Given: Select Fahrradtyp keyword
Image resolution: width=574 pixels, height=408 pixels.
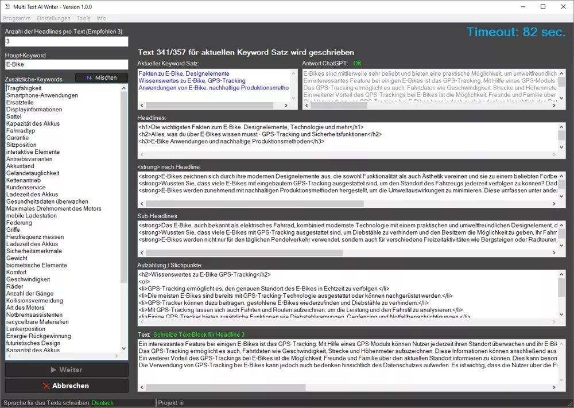Looking at the screenshot, I should pos(21,131).
